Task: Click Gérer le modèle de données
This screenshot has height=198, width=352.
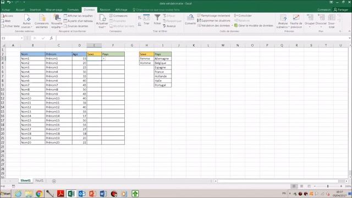Action: (254, 26)
